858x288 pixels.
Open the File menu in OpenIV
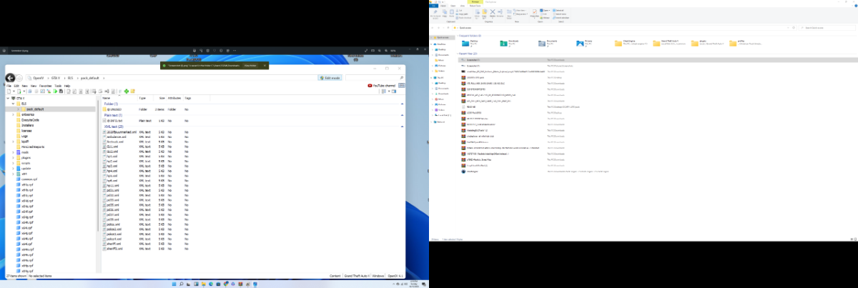coord(9,85)
